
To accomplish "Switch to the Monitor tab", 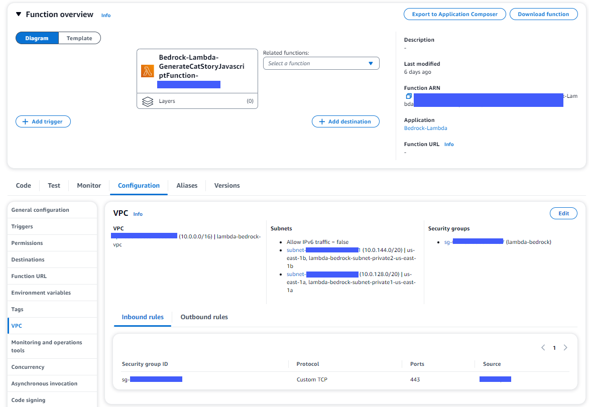I will 89,186.
